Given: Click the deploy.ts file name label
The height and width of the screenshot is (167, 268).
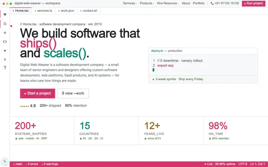Looking at the screenshot, I should pos(157,51).
